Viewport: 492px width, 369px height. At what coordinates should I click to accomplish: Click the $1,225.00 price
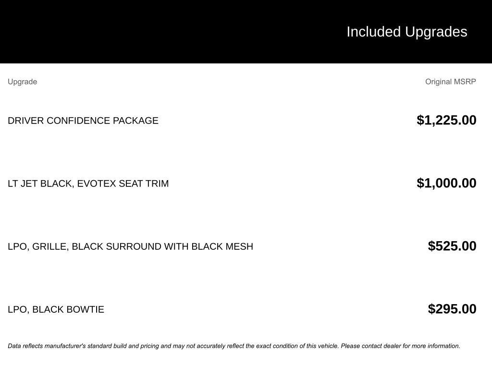tap(446, 120)
